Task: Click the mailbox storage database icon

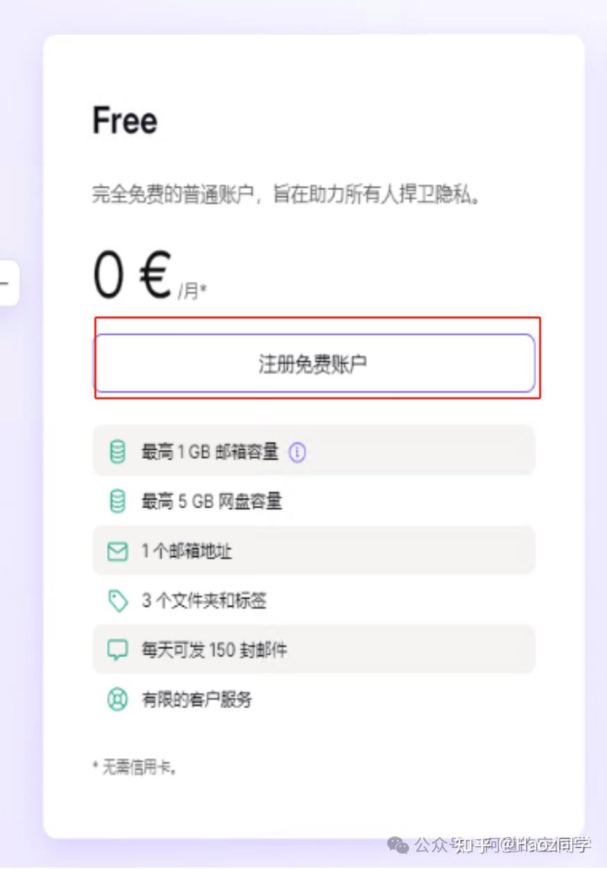Action: pyautogui.click(x=118, y=452)
